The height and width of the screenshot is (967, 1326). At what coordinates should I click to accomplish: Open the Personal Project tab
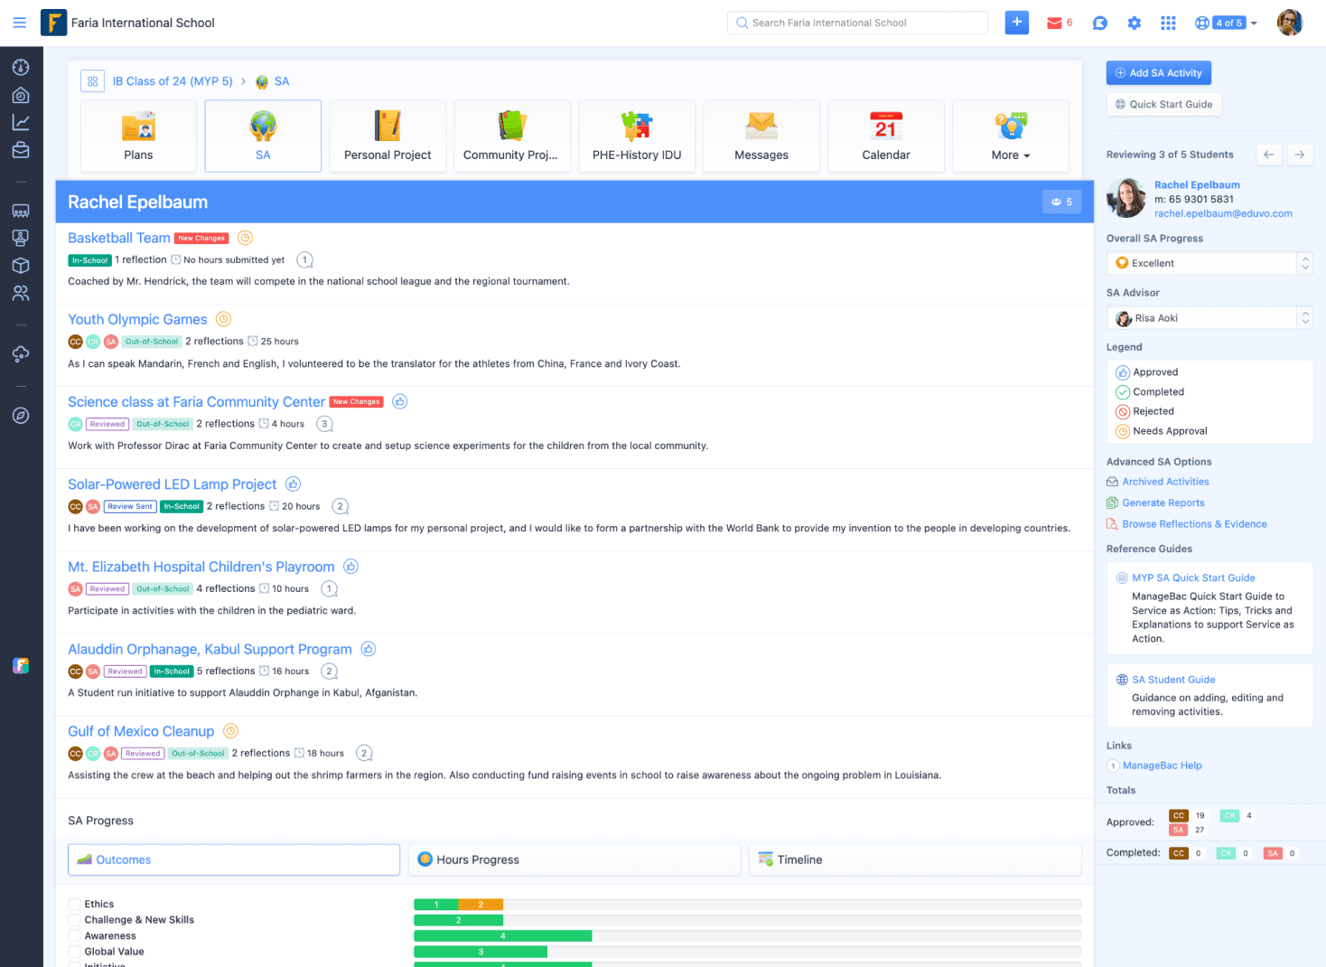click(x=388, y=136)
